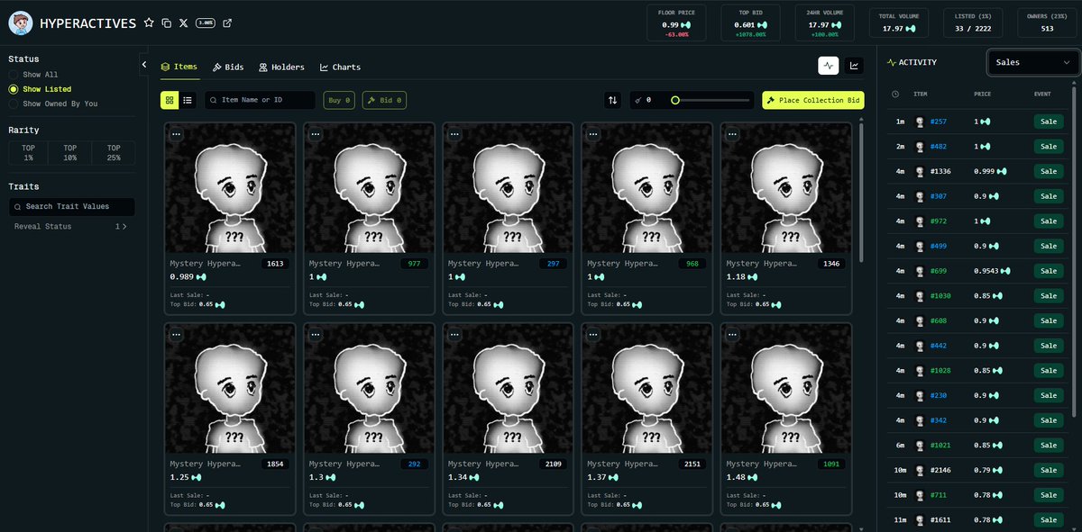
Task: Click the Bid 0 button
Action: 384,100
